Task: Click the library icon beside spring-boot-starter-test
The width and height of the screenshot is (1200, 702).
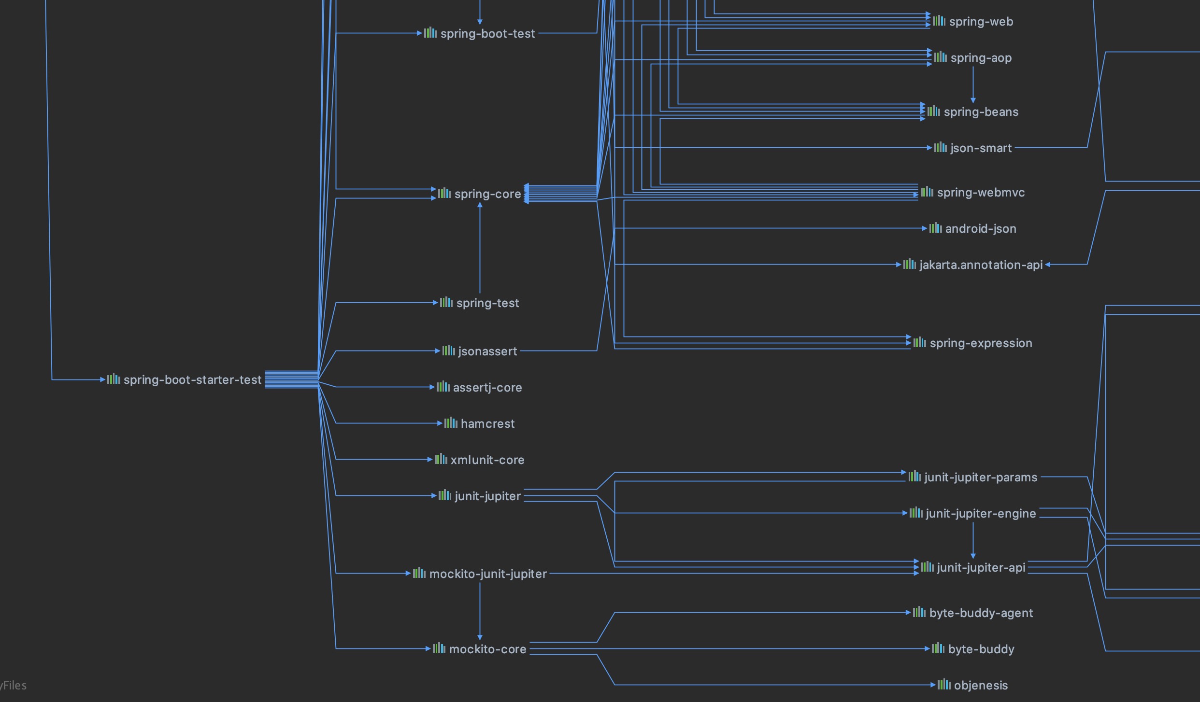Action: (114, 379)
